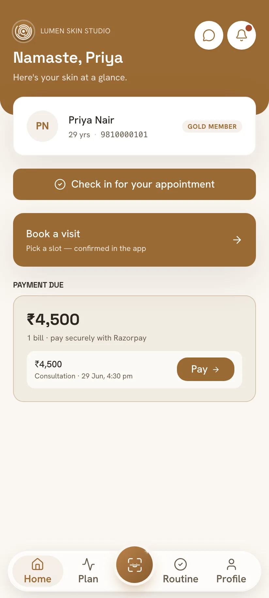
Task: Click the Book a visit arrow
Action: coord(237,240)
